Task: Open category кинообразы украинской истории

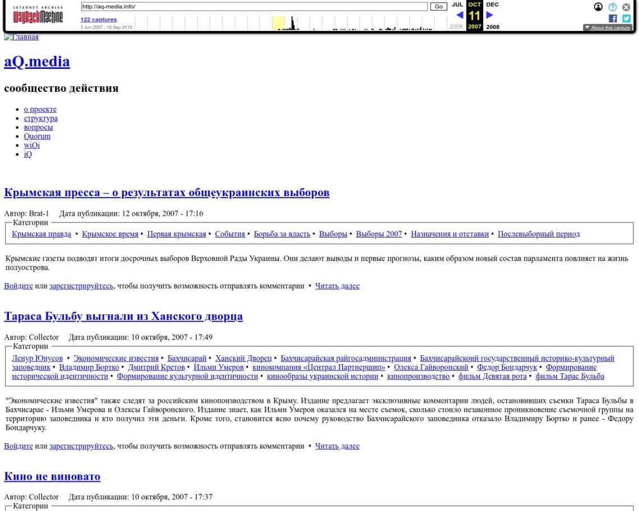Action: (x=323, y=376)
